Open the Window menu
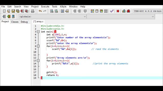Screen dimensions: 163x91 tap(73, 7)
